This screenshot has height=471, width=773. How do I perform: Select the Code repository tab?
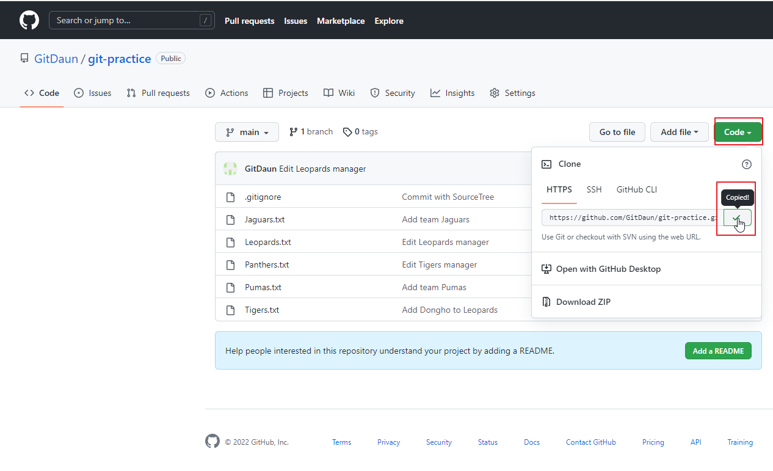pos(42,93)
